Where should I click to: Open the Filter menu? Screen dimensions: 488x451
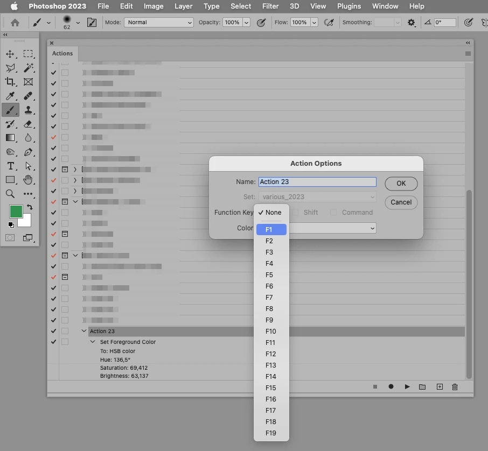pyautogui.click(x=270, y=6)
